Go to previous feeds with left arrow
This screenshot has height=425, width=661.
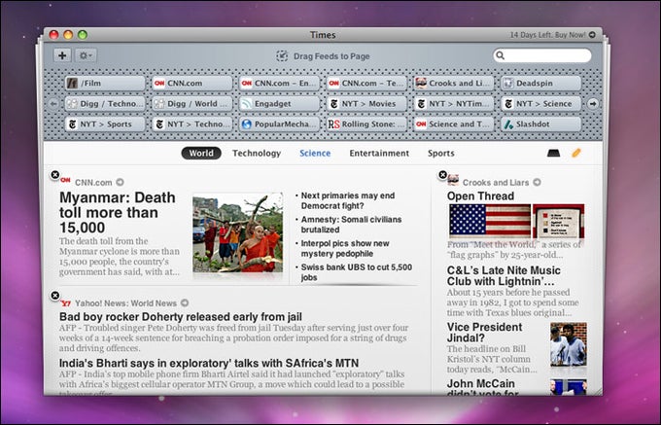point(53,104)
